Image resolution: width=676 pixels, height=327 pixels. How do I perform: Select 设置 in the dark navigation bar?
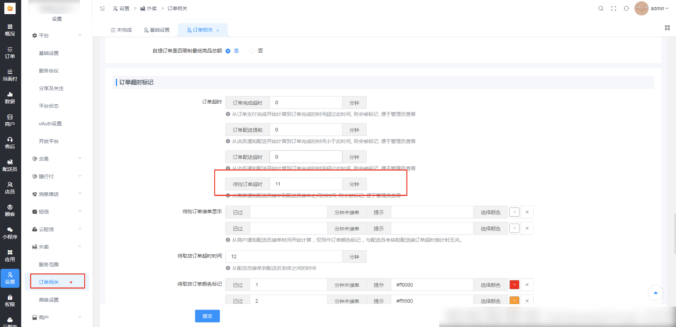click(x=10, y=278)
